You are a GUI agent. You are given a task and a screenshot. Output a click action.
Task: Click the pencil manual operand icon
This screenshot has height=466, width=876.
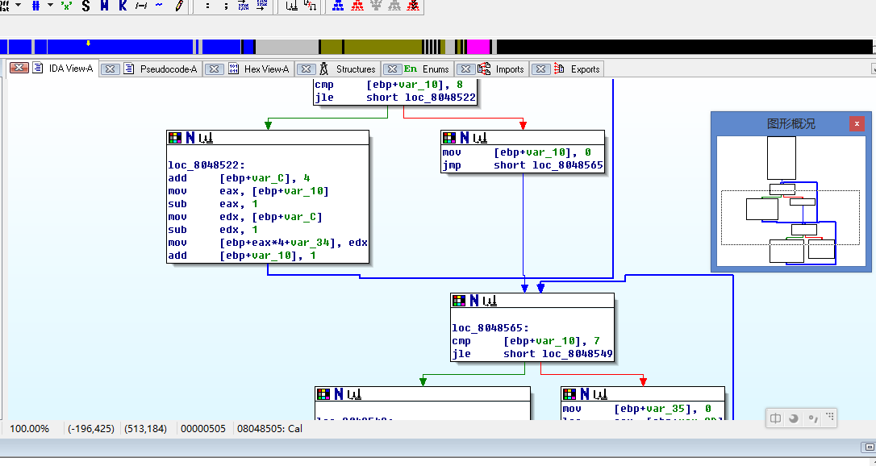[x=179, y=6]
